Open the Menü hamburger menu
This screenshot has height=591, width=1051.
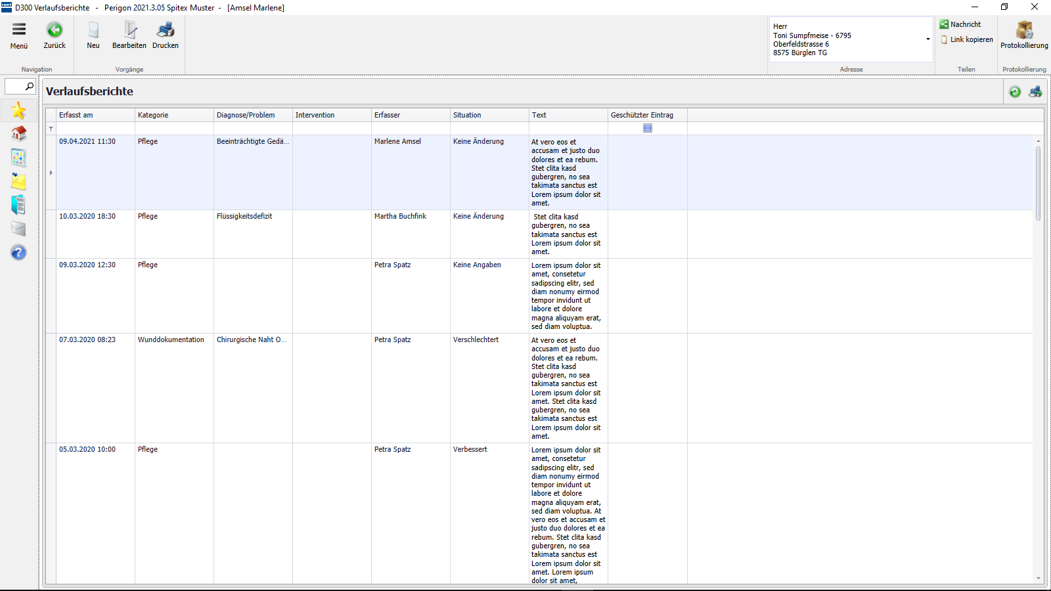point(19,30)
